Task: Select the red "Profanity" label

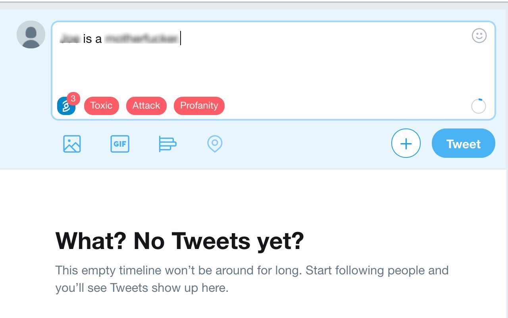Action: [199, 106]
